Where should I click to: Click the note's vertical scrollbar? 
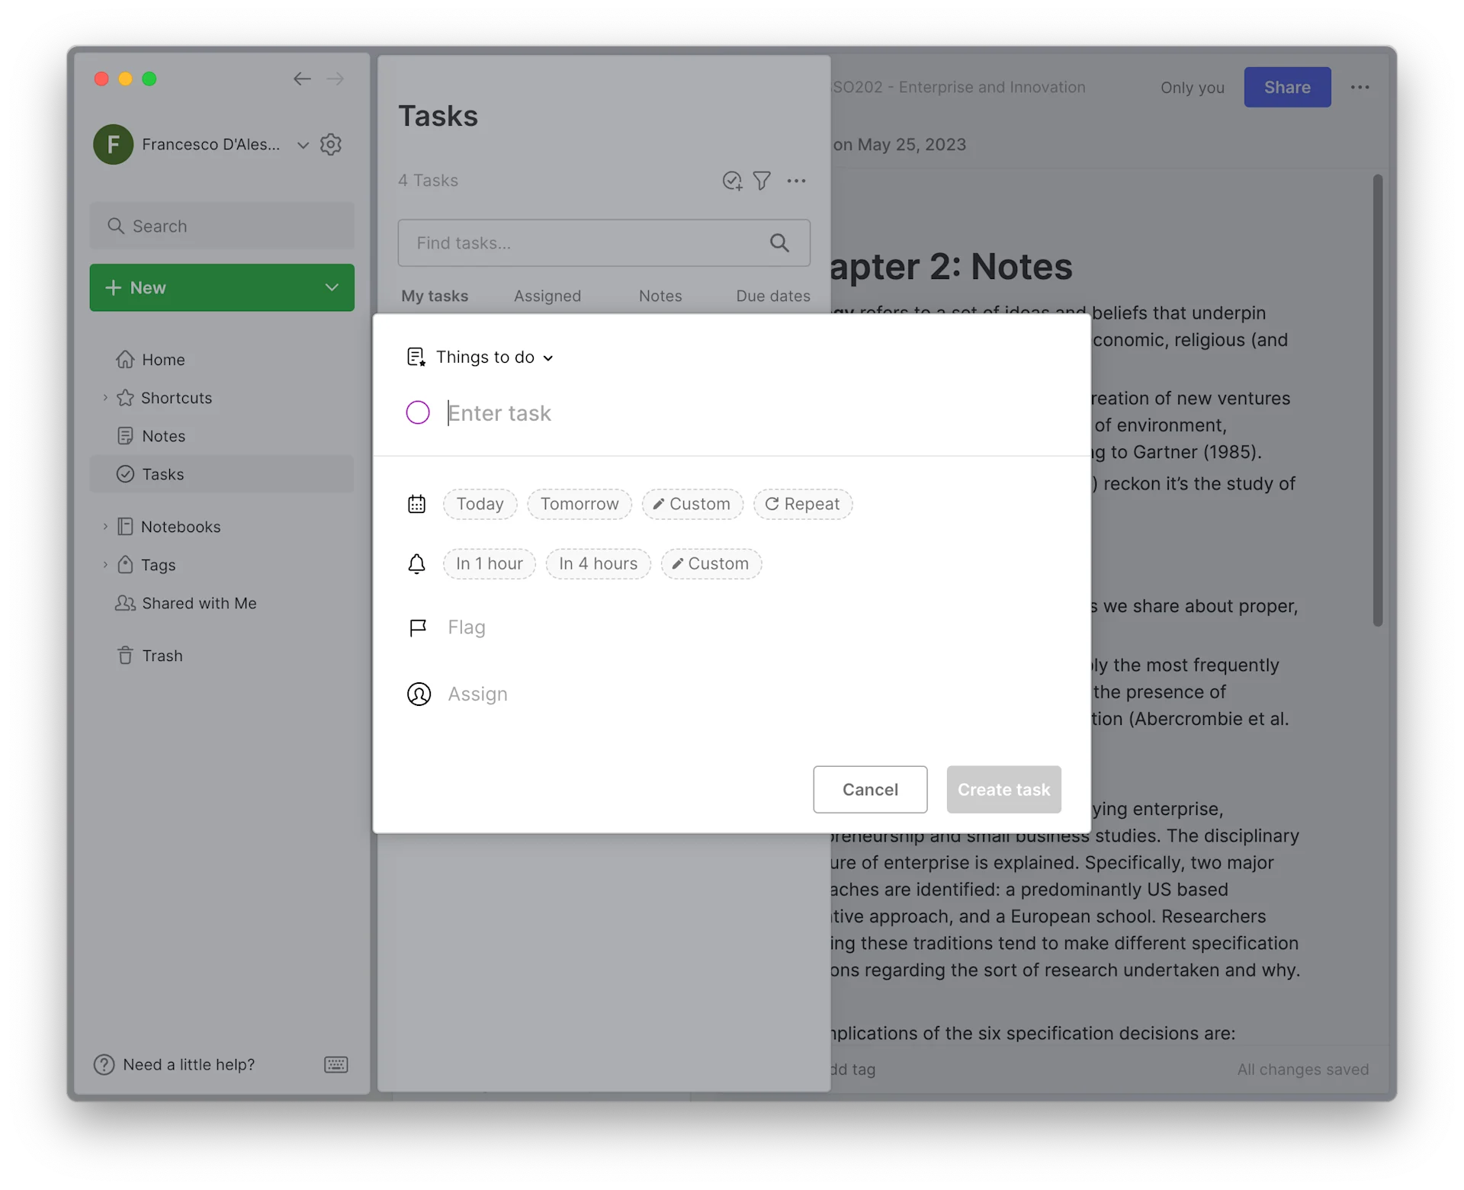click(x=1377, y=400)
